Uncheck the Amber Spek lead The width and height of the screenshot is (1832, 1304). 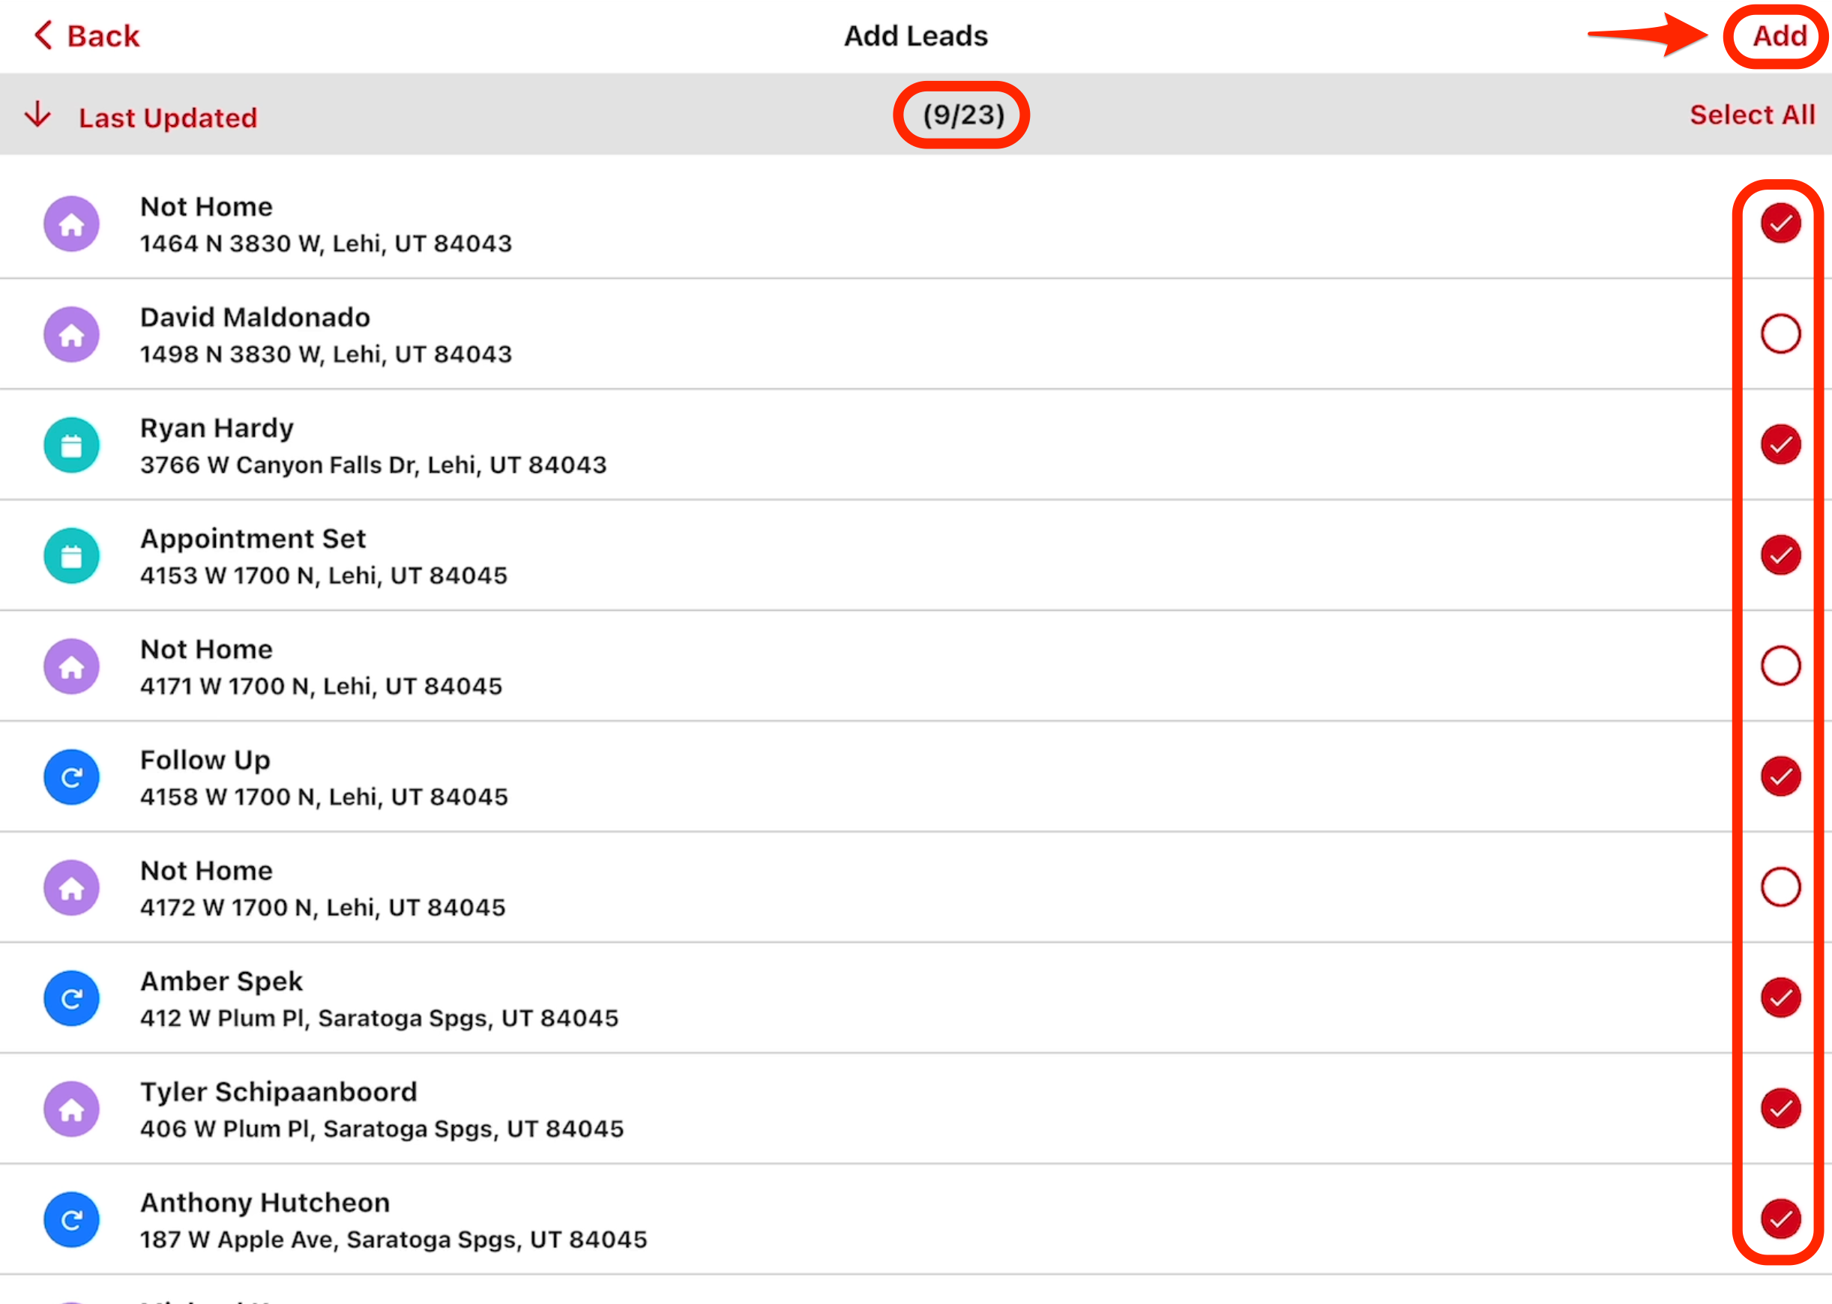(x=1780, y=998)
